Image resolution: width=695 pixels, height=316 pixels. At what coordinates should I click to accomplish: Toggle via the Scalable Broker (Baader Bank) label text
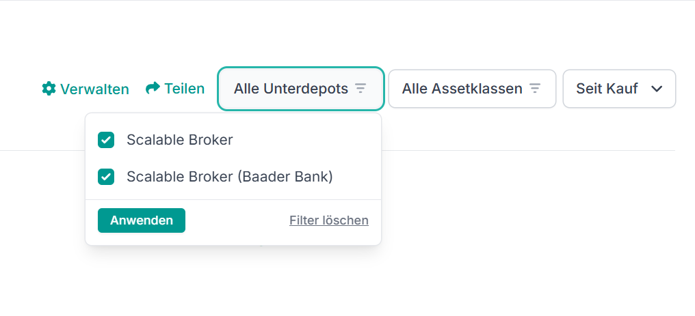[230, 177]
